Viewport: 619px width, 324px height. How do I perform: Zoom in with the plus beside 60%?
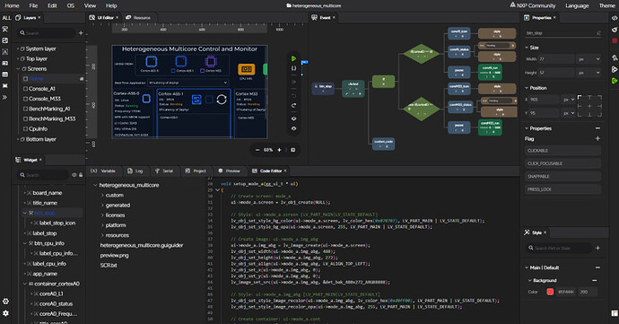click(279, 150)
